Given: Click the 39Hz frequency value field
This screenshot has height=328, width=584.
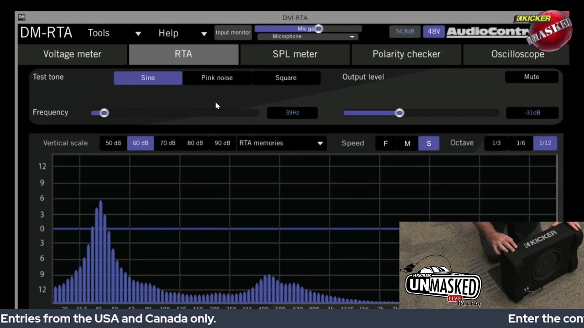Looking at the screenshot, I should (x=292, y=113).
